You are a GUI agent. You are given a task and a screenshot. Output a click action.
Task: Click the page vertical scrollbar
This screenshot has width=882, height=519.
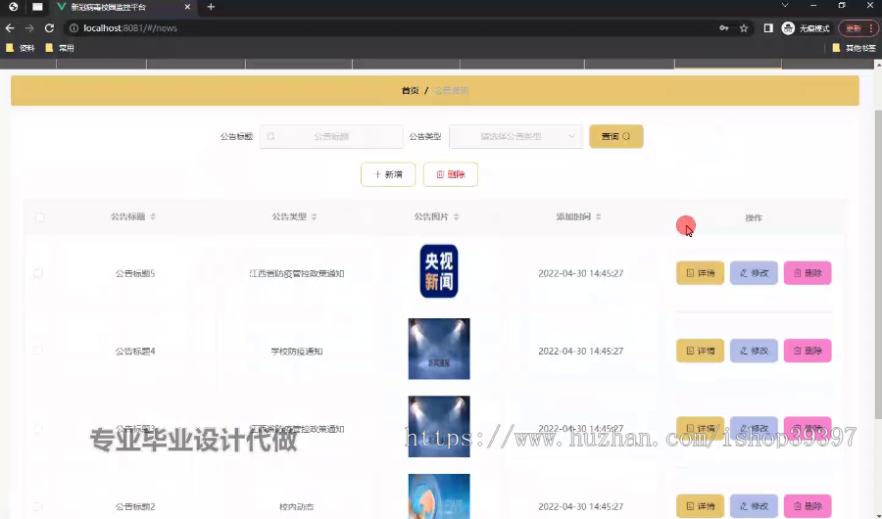tap(878, 264)
